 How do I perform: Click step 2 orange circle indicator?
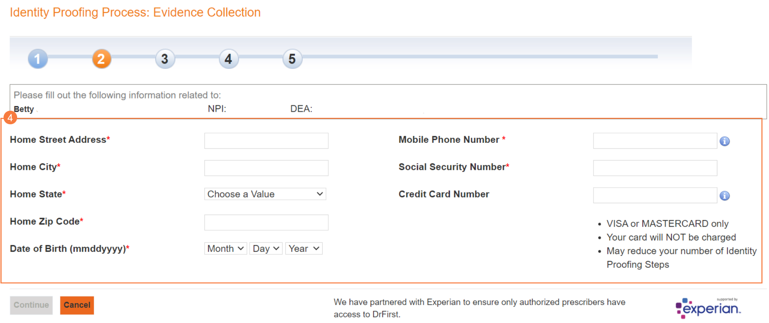[101, 59]
